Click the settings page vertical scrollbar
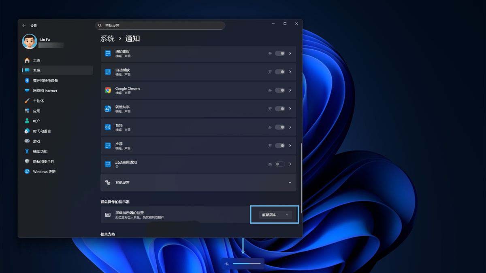 (x=301, y=177)
